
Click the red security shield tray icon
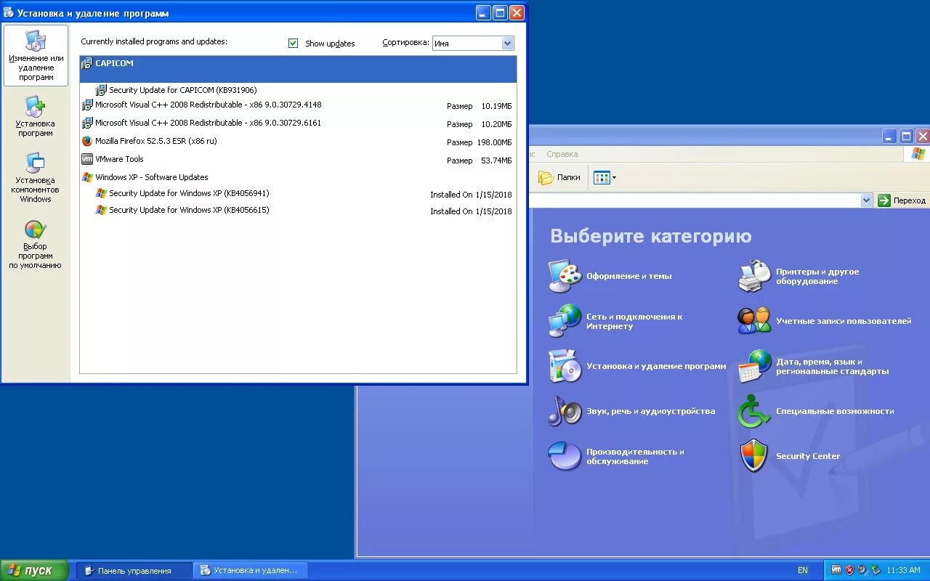point(849,570)
